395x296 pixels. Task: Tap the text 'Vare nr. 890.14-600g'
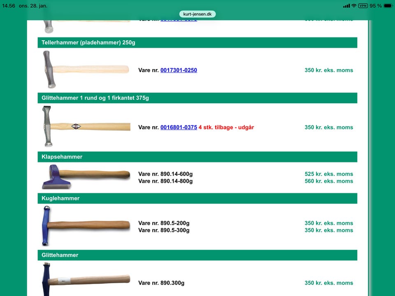165,174
